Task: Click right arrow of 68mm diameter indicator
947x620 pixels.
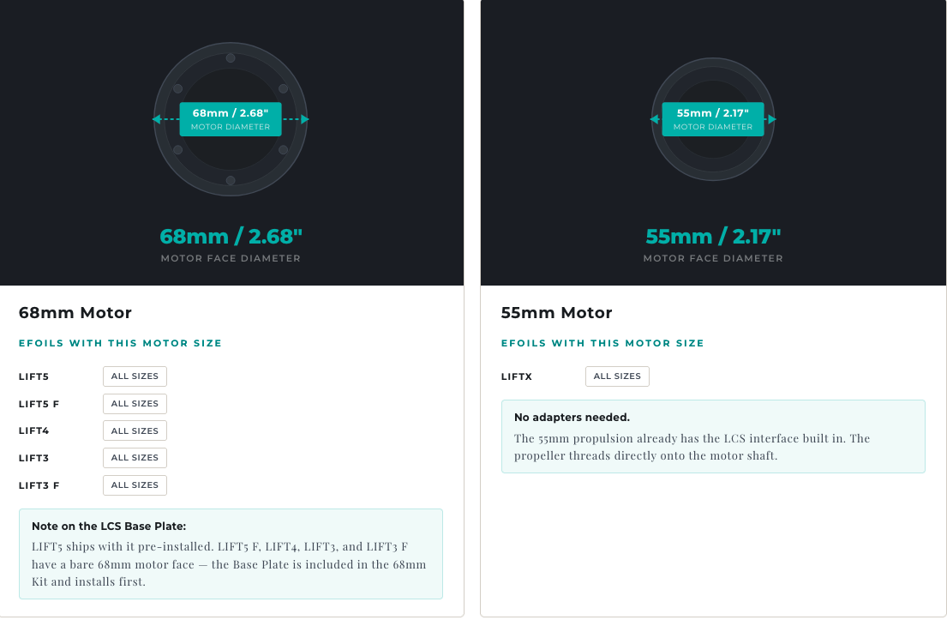Action: (x=305, y=119)
